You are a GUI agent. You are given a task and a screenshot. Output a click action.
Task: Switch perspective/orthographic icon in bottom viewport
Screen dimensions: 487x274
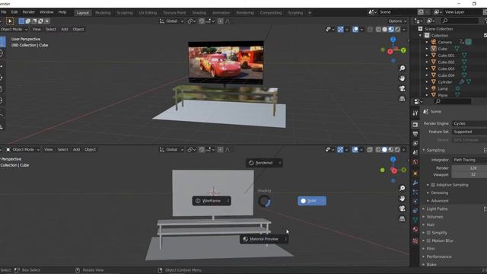pos(403,218)
